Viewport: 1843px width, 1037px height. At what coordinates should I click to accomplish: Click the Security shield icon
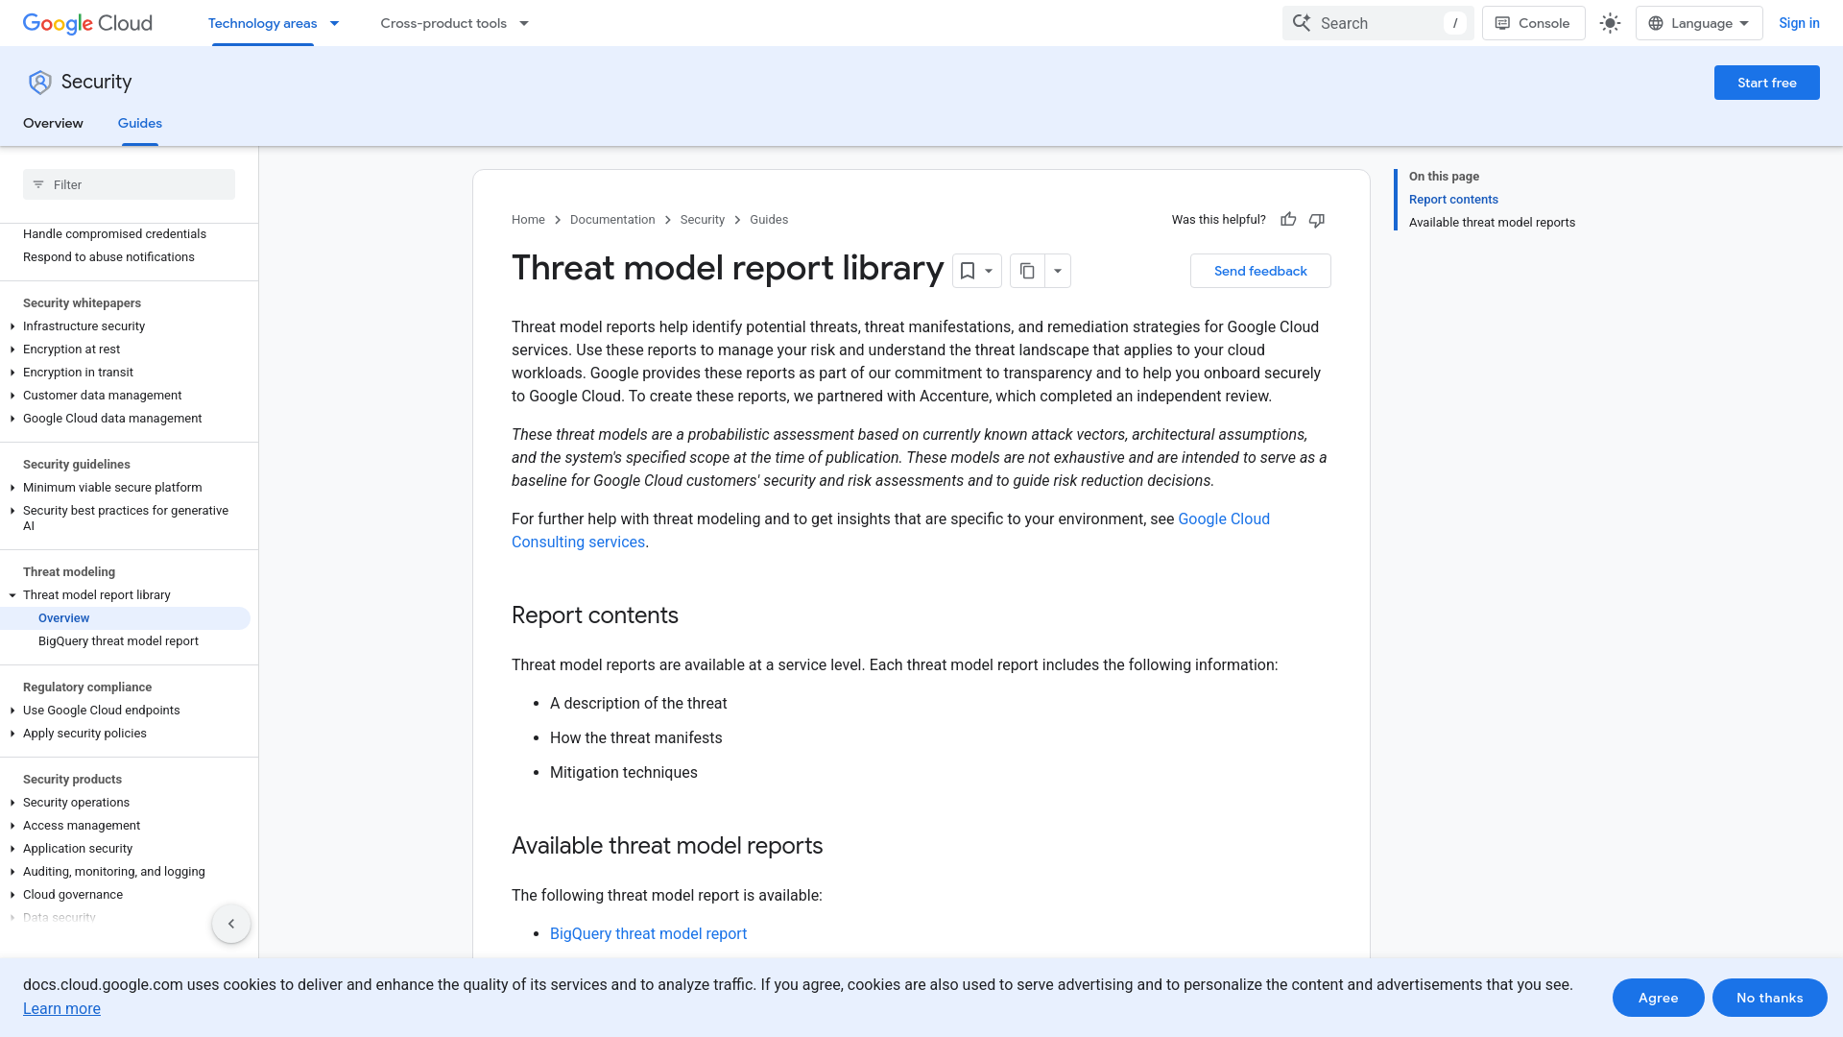coord(39,83)
